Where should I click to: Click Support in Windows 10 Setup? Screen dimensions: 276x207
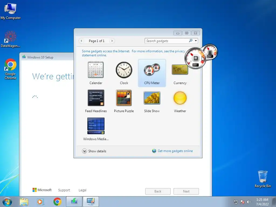click(64, 190)
